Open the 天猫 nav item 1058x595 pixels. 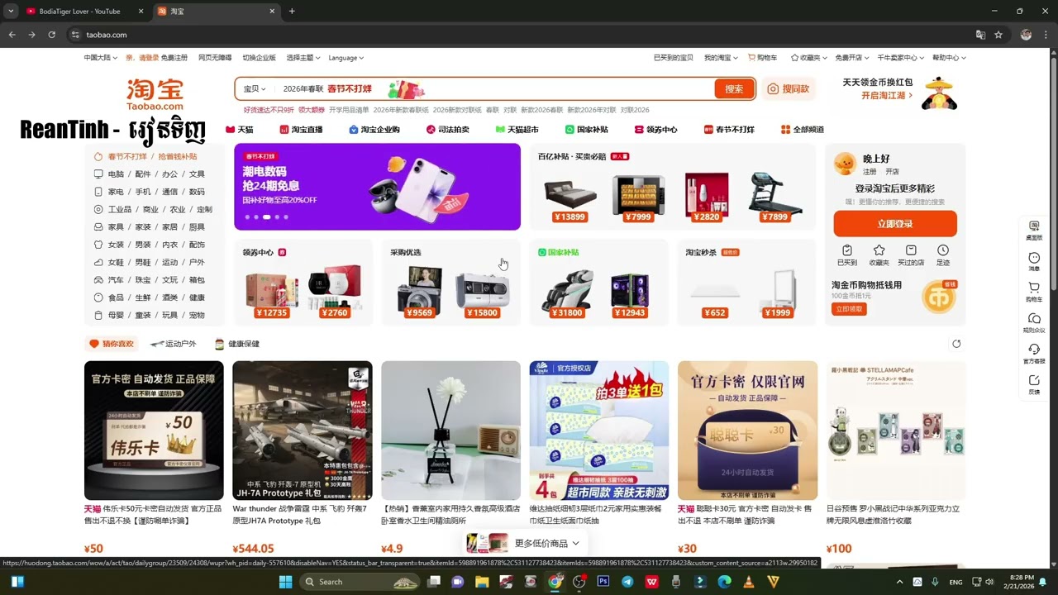[x=240, y=130]
